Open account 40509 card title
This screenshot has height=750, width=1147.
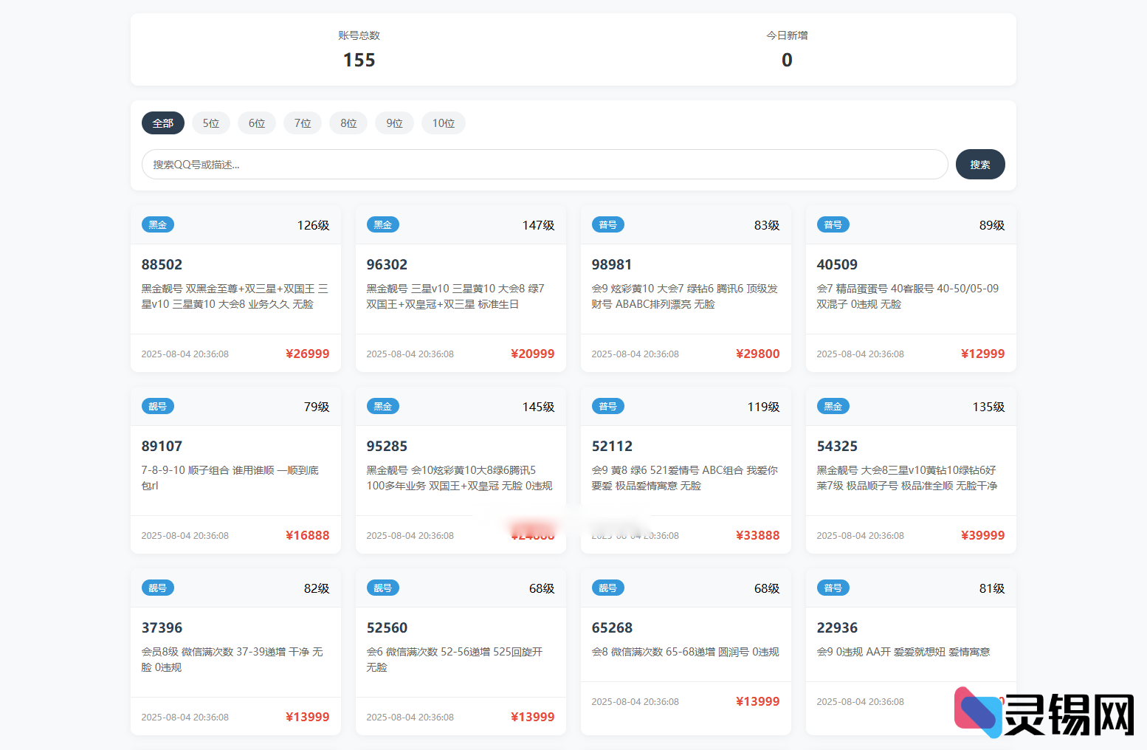(836, 264)
